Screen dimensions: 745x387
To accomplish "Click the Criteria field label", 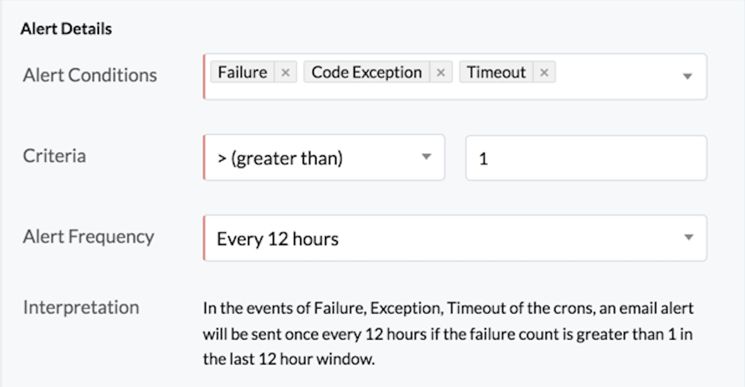I will point(55,156).
